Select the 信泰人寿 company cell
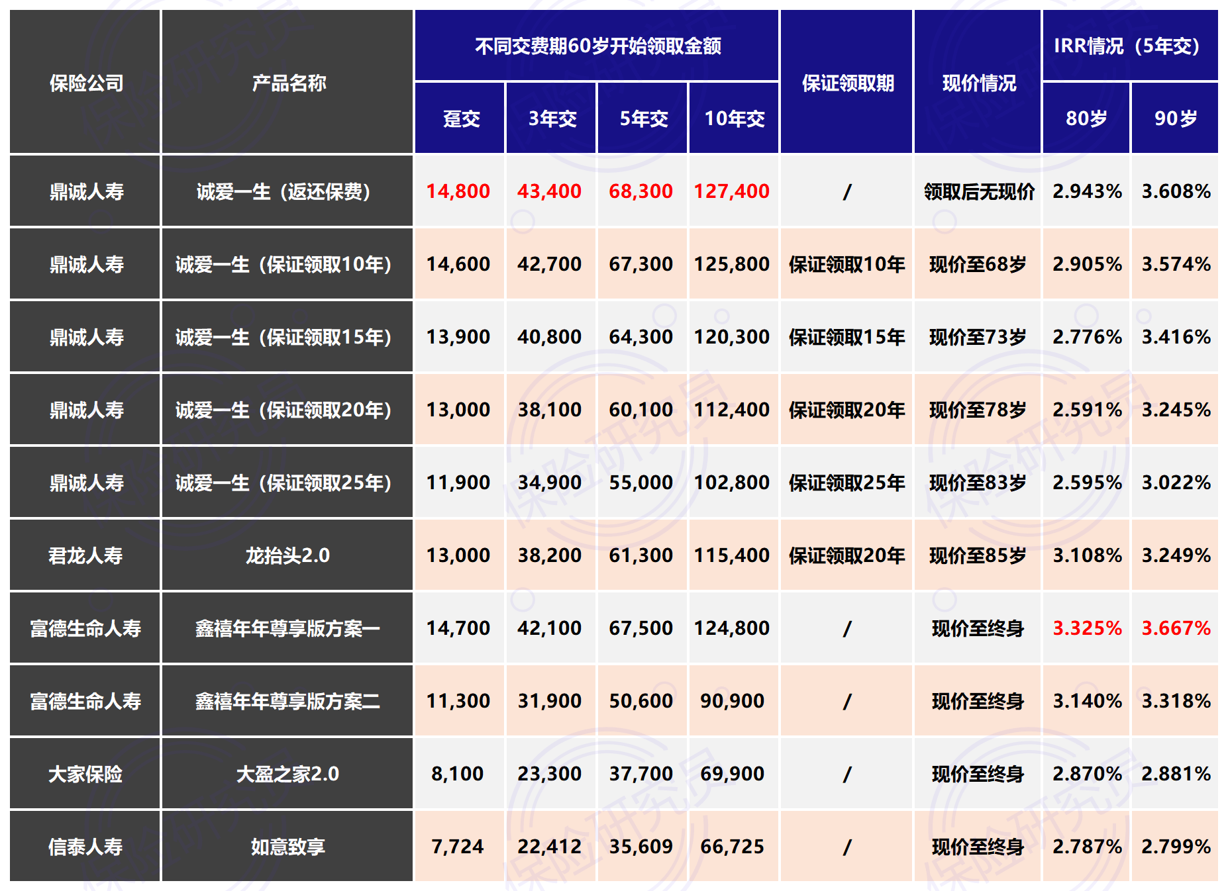Viewport: 1228px width, 891px height. click(85, 847)
